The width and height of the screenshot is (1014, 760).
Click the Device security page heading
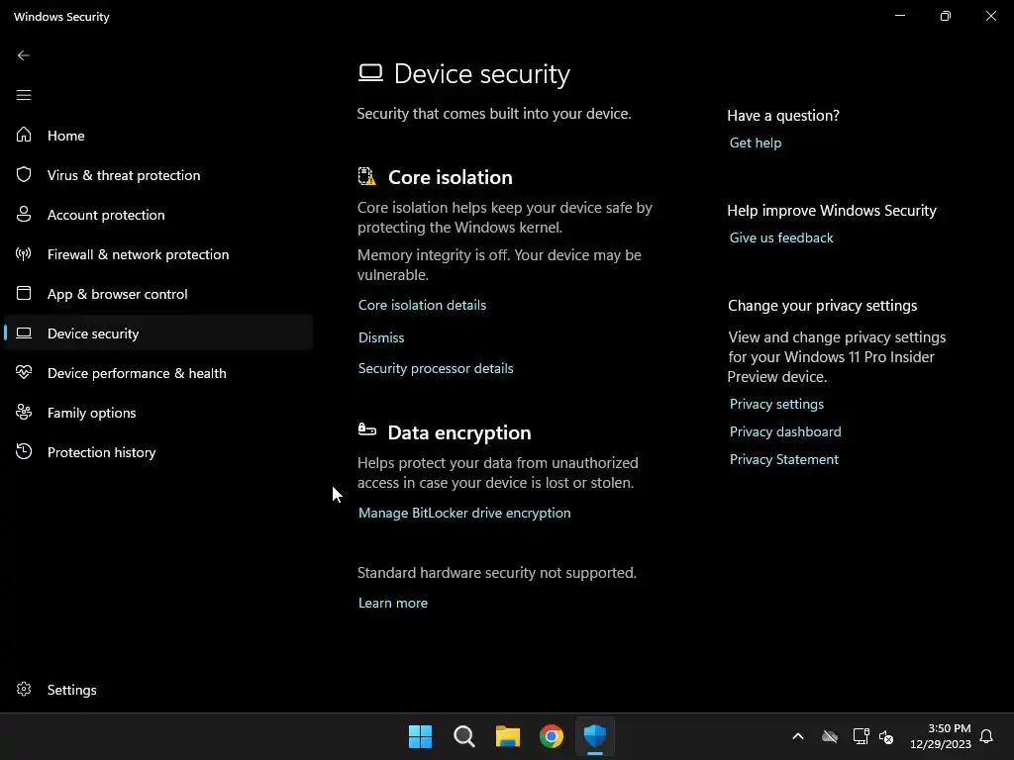[x=482, y=73]
